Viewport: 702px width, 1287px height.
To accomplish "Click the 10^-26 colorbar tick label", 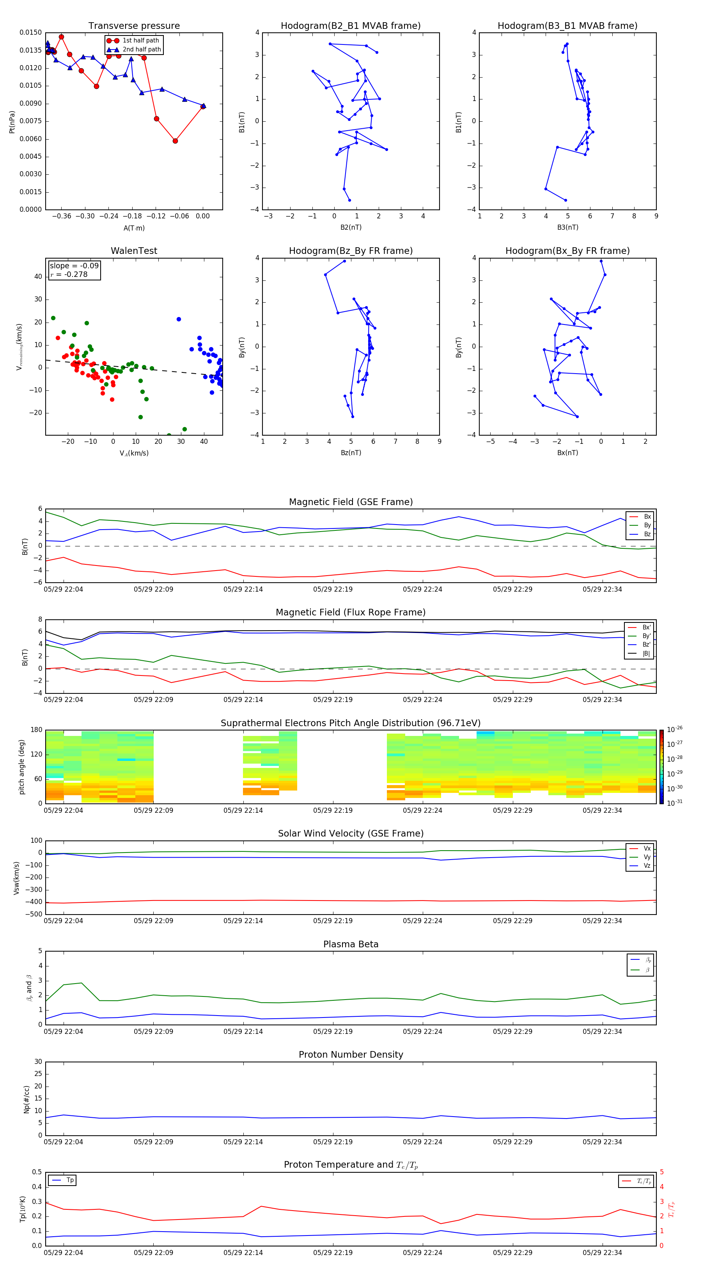I will [x=675, y=729].
